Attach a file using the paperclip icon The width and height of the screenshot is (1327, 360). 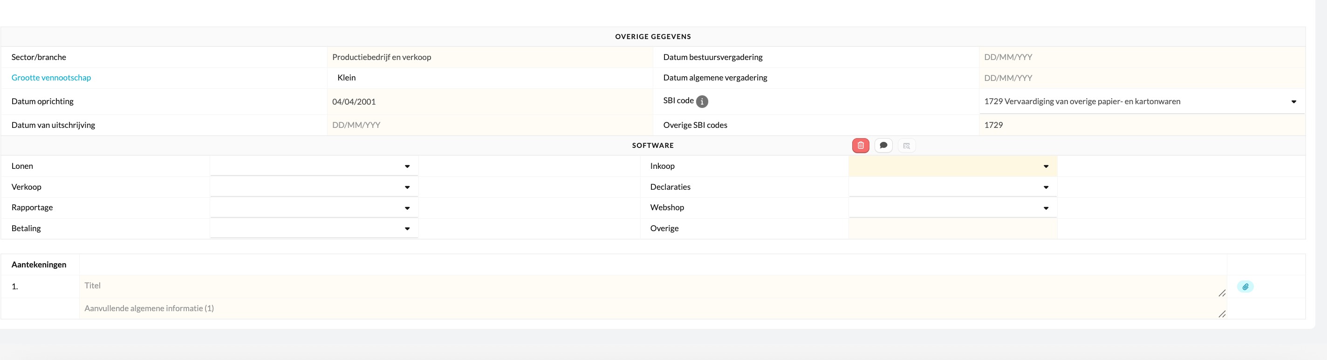pyautogui.click(x=1245, y=287)
